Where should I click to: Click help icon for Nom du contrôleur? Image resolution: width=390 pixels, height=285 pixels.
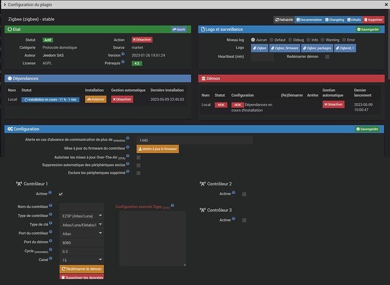pyautogui.click(x=51, y=206)
